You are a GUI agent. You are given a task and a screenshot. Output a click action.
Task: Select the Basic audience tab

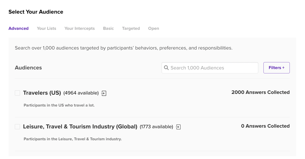[108, 29]
